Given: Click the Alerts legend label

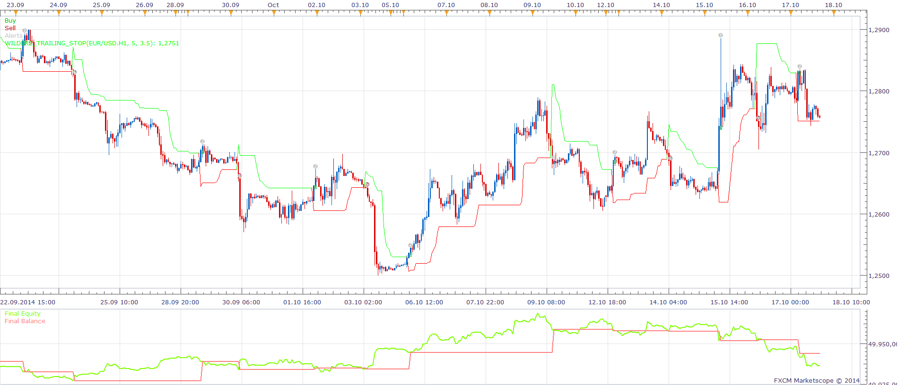Looking at the screenshot, I should (x=13, y=35).
